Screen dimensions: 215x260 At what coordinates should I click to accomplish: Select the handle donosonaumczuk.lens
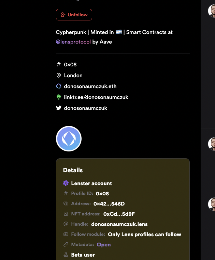(x=119, y=224)
